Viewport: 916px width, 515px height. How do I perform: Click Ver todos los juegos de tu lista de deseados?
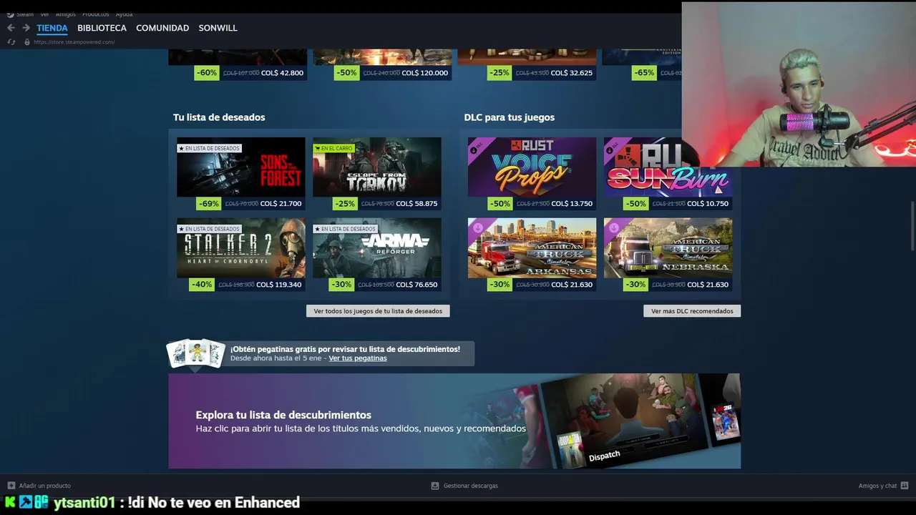pyautogui.click(x=378, y=311)
